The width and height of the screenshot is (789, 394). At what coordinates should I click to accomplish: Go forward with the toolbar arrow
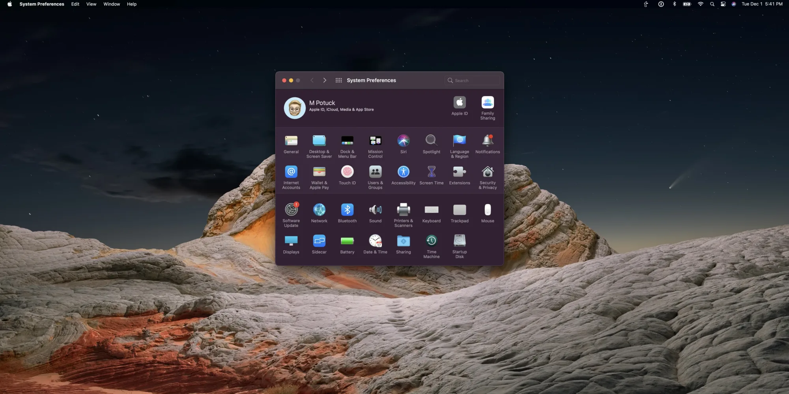[325, 80]
